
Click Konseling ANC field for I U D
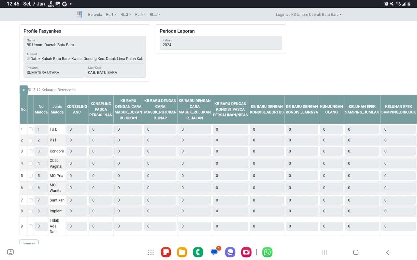(77, 129)
